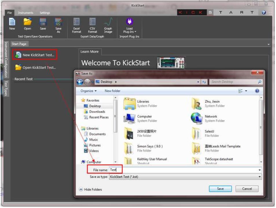The width and height of the screenshot is (276, 208).
Task: Export the Graph Image icon
Action: coord(108,22)
